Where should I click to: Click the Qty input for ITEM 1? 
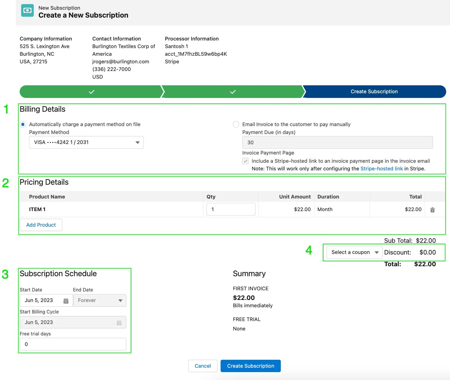pos(231,209)
